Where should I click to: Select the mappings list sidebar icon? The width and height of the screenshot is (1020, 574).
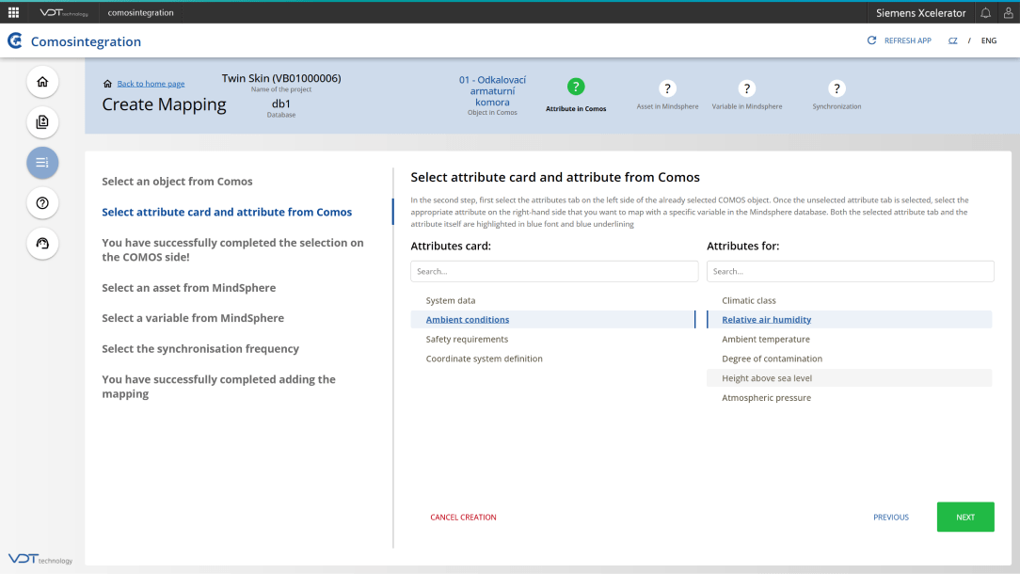[42, 163]
